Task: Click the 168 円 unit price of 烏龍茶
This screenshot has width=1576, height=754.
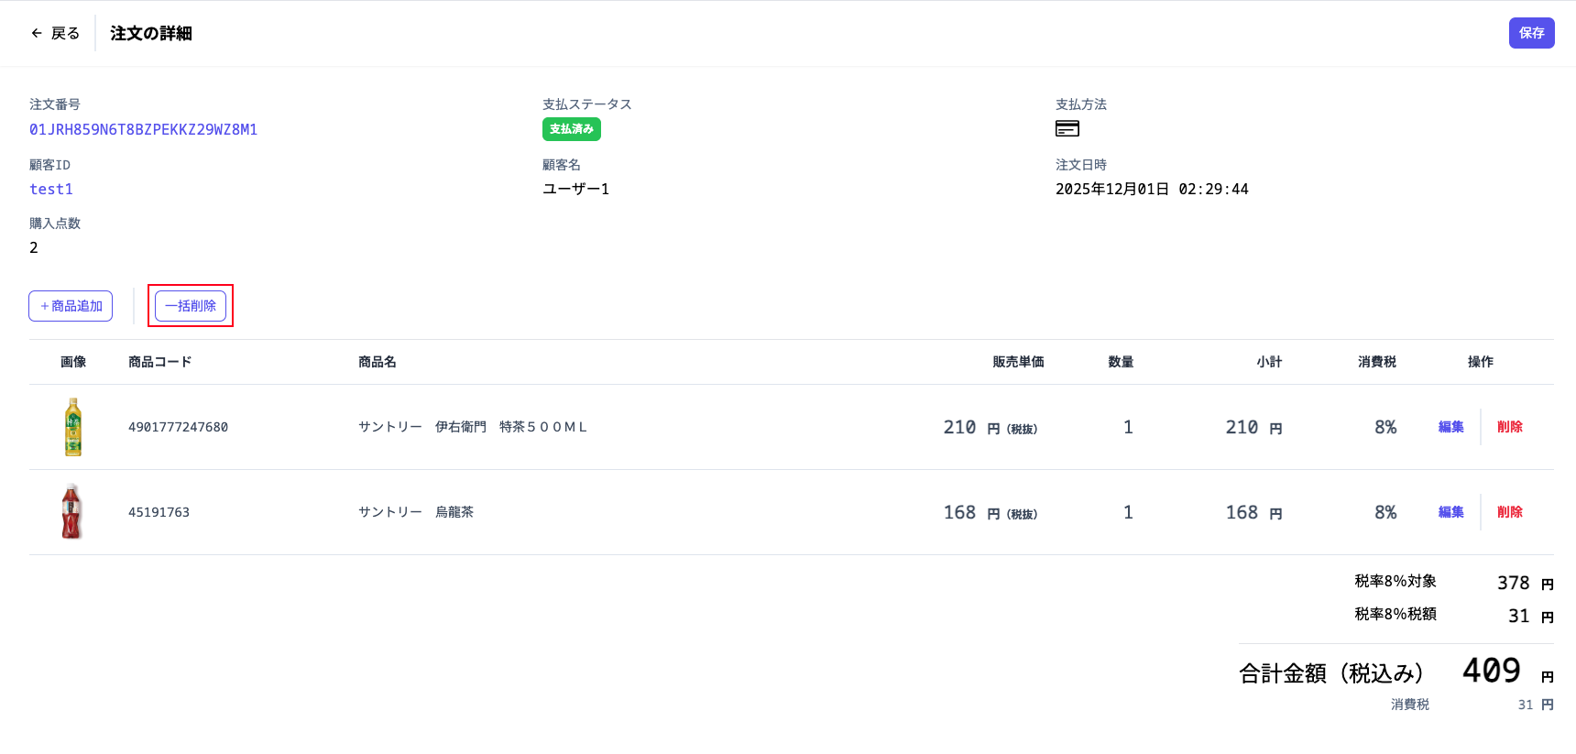Action: (990, 513)
